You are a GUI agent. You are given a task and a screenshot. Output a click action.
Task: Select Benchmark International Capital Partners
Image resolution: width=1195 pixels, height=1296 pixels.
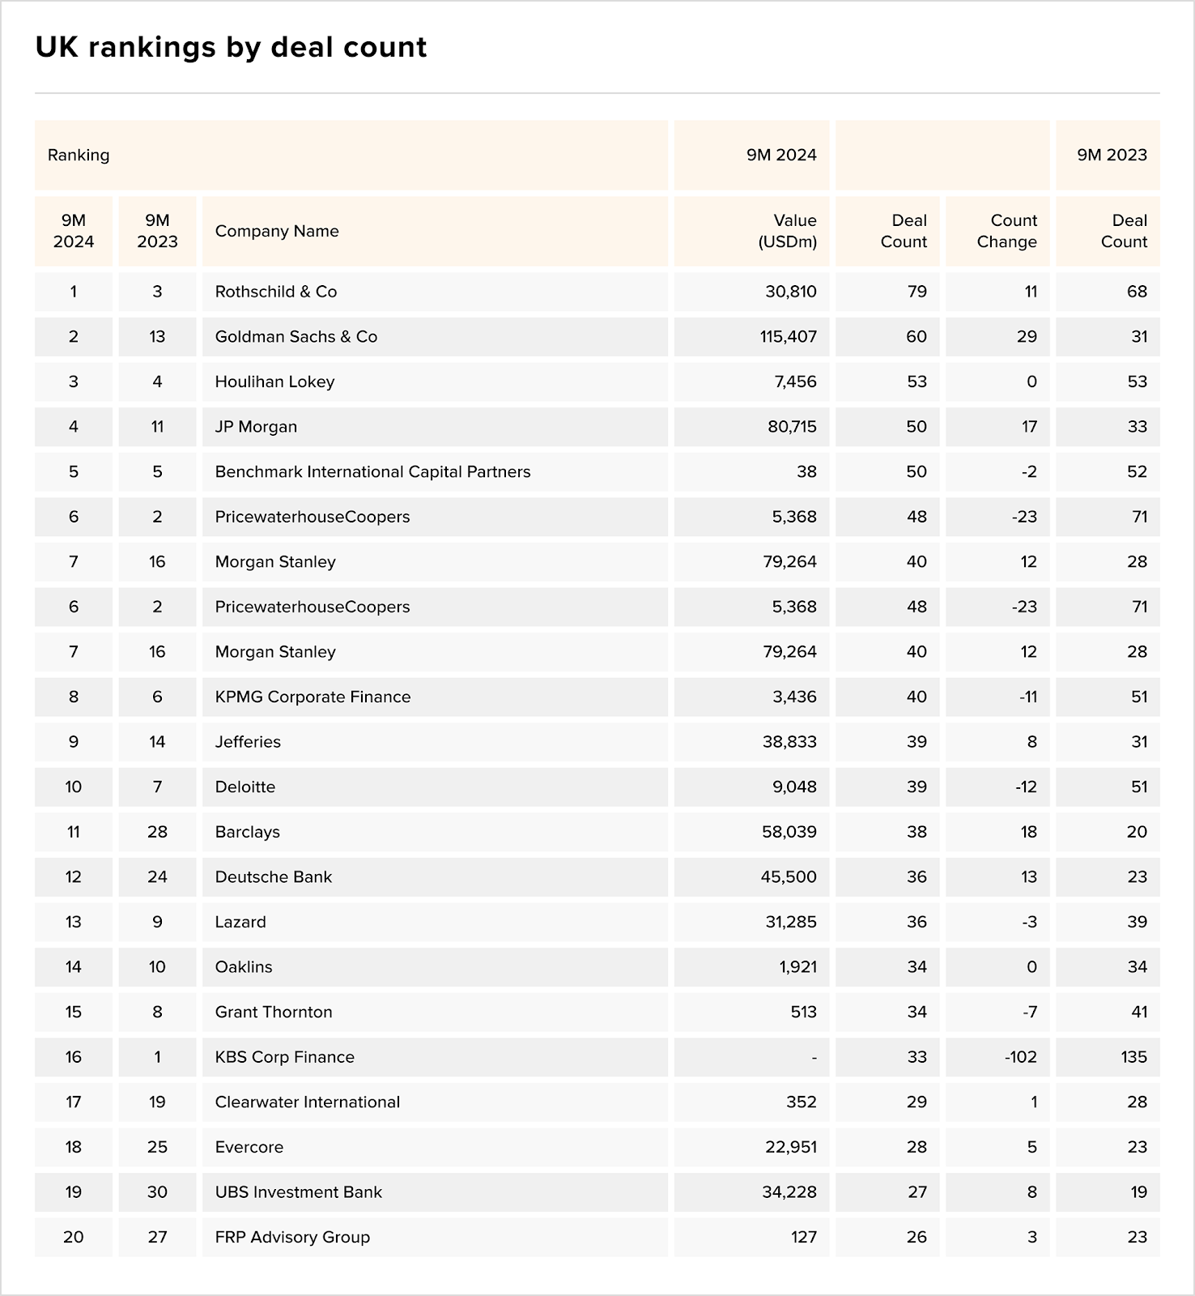tap(373, 471)
